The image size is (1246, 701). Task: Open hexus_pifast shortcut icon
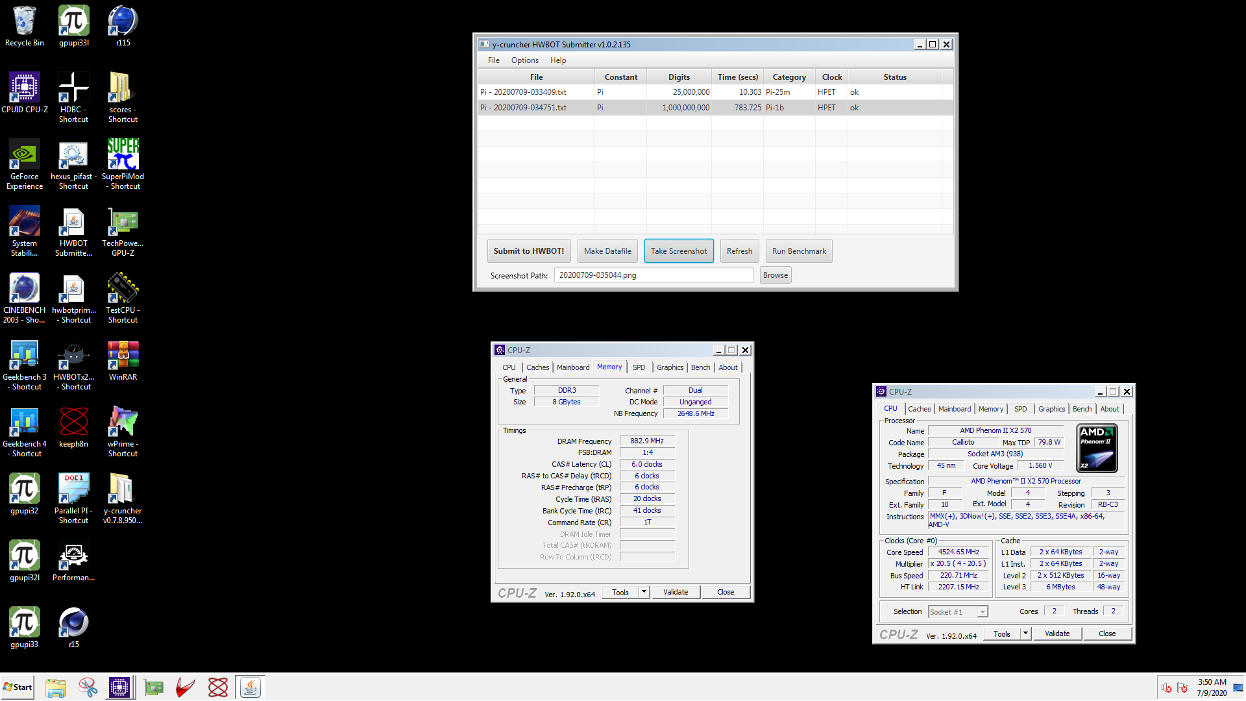click(74, 164)
